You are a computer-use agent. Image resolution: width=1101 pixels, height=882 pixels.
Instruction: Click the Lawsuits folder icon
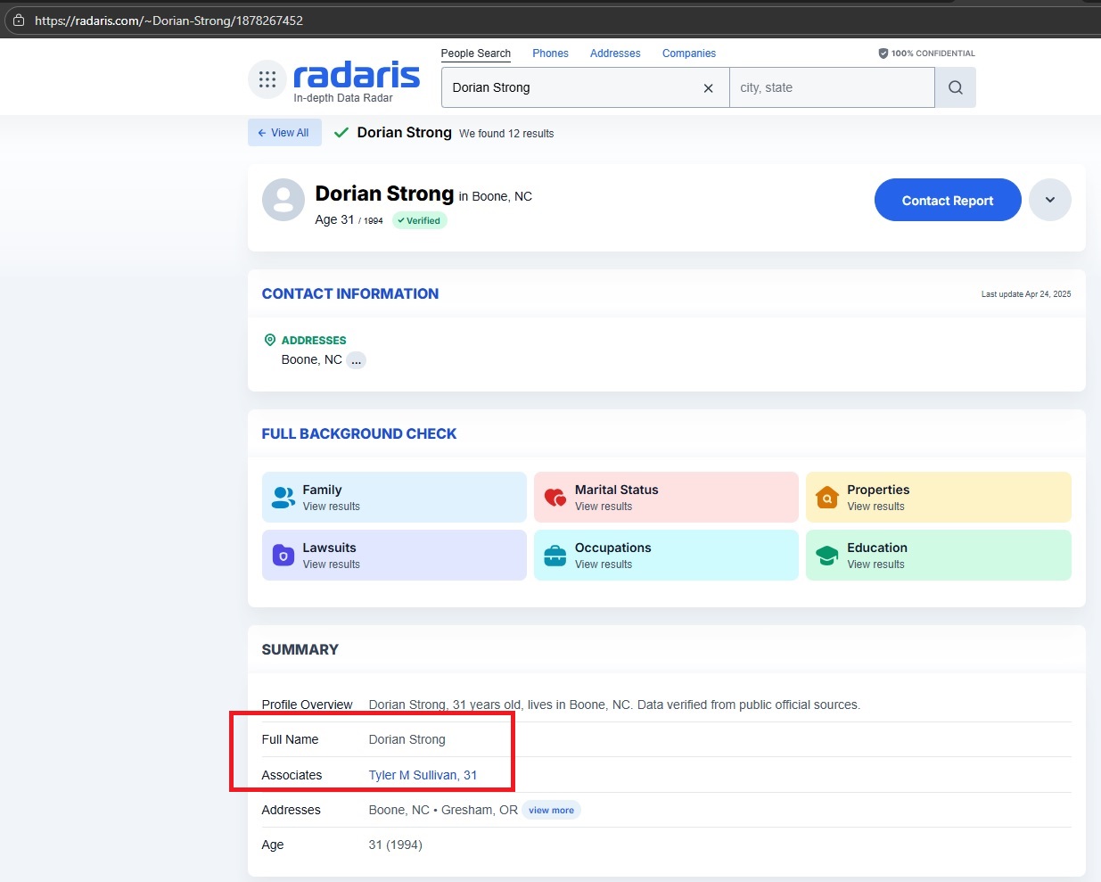(x=283, y=556)
